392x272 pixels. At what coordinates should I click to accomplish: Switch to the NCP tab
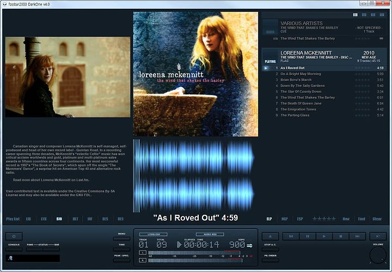(285, 219)
